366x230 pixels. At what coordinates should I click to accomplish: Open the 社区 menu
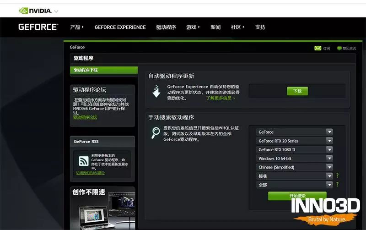pos(237,27)
